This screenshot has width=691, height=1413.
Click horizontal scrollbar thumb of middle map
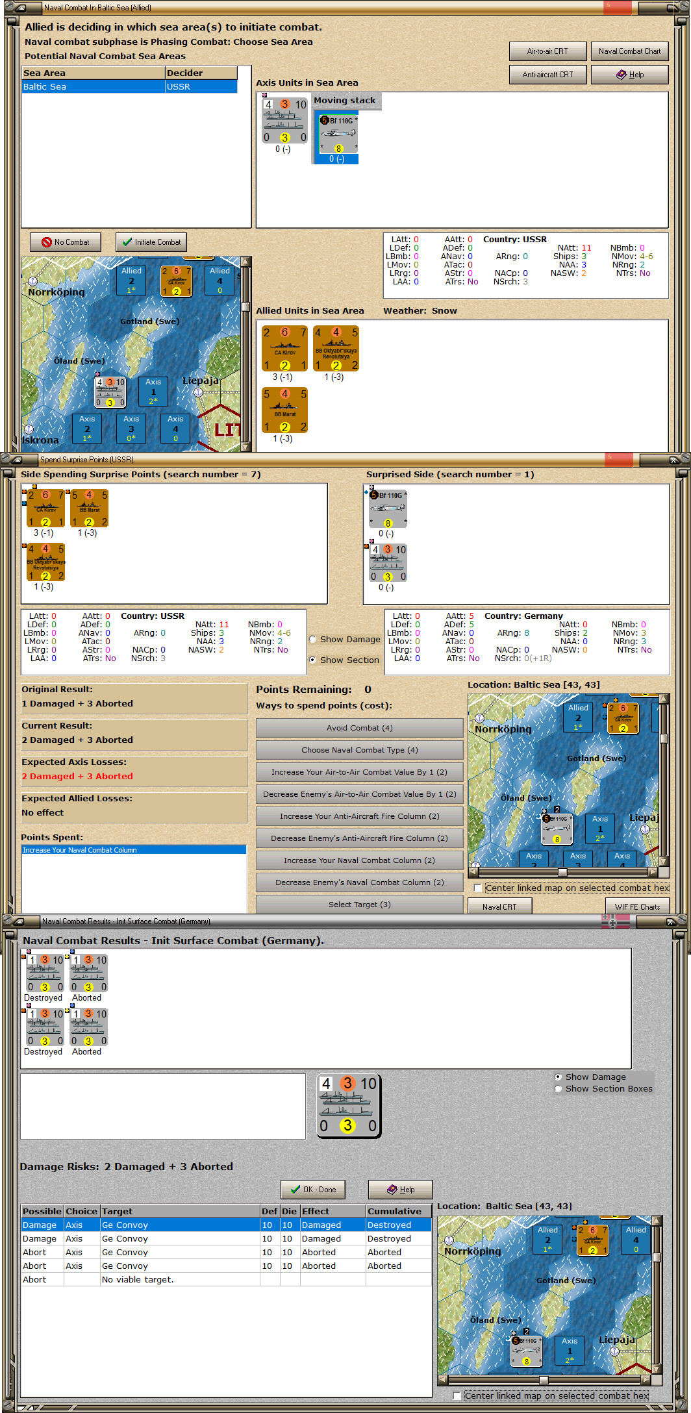tap(562, 872)
